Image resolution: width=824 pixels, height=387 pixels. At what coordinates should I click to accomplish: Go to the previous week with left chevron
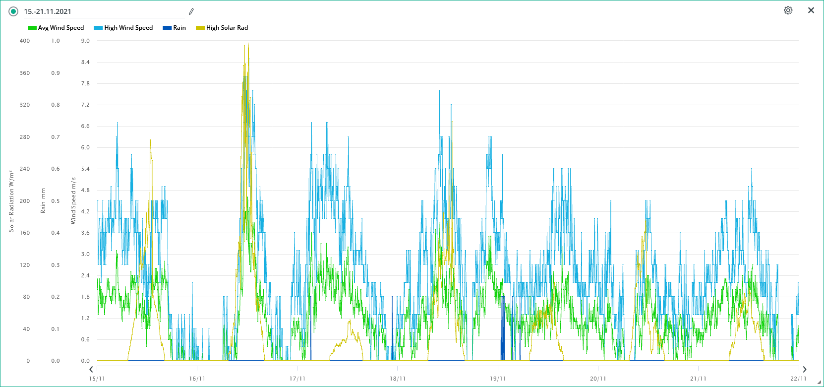pyautogui.click(x=91, y=369)
